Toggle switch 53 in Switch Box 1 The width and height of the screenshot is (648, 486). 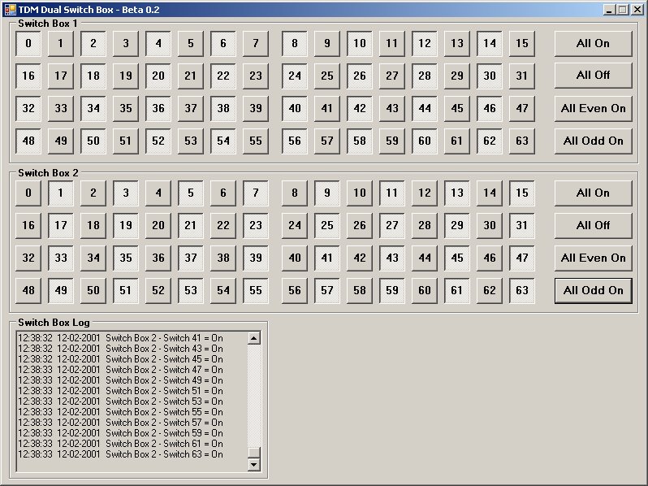[x=191, y=141]
